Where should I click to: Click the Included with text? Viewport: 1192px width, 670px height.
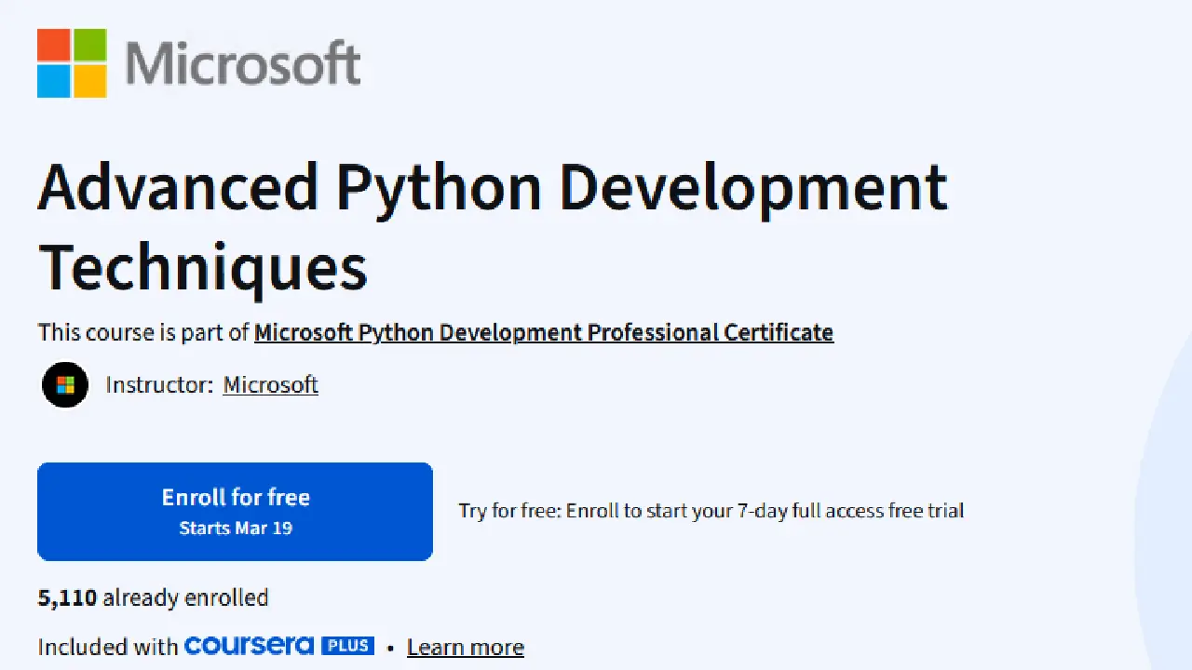[x=107, y=646]
